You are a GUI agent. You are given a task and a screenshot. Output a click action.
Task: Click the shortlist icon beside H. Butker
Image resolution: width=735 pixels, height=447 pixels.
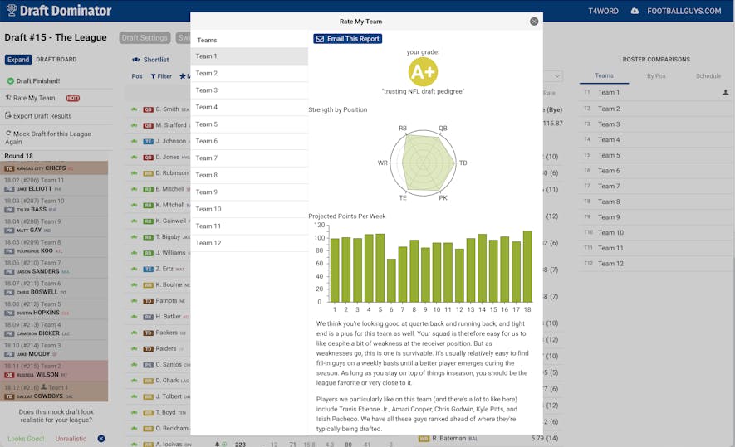point(134,317)
